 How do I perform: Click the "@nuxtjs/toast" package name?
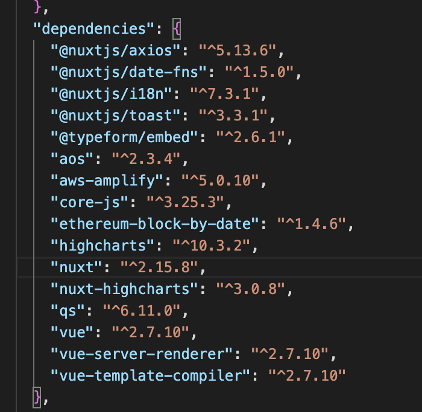(x=116, y=116)
